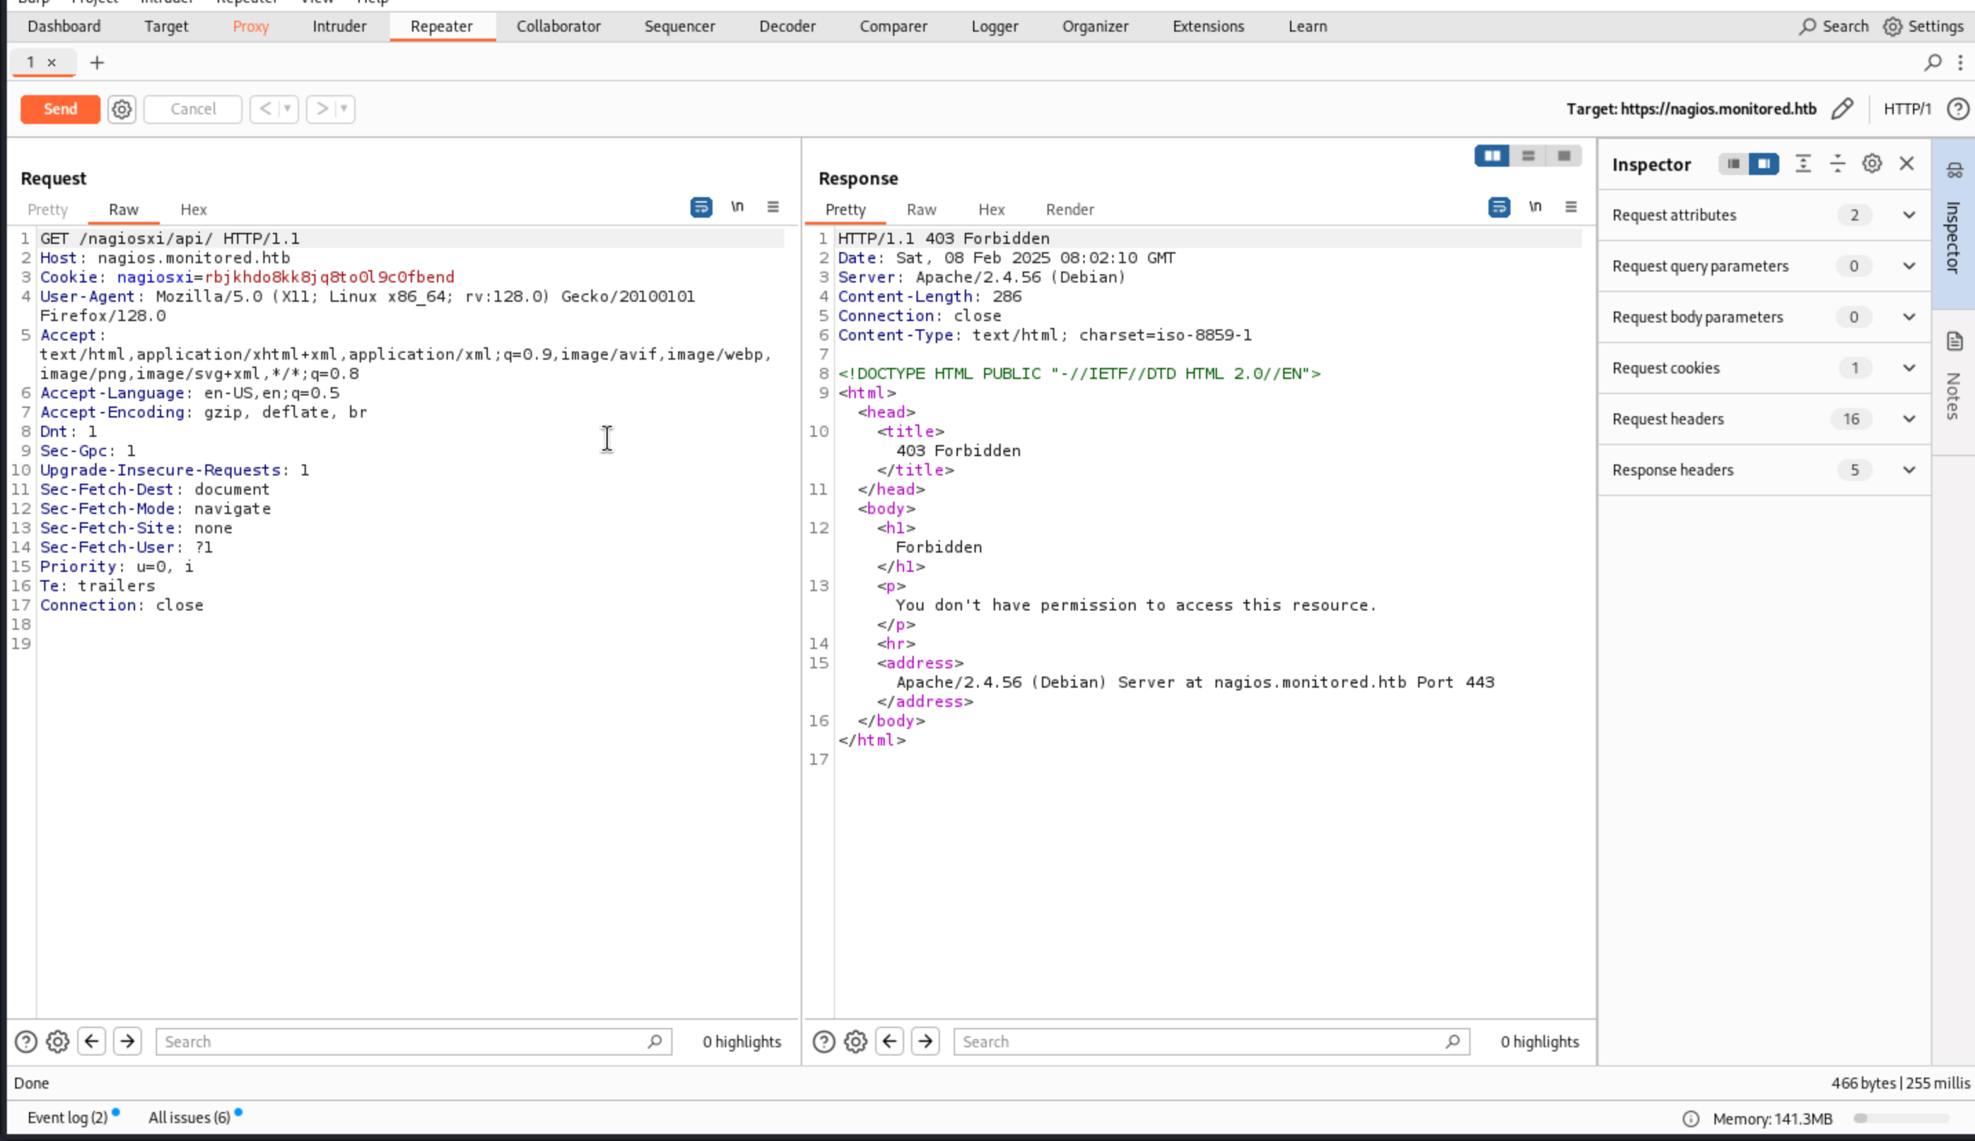The width and height of the screenshot is (1975, 1141).
Task: Switch response view to Render
Action: (x=1070, y=209)
